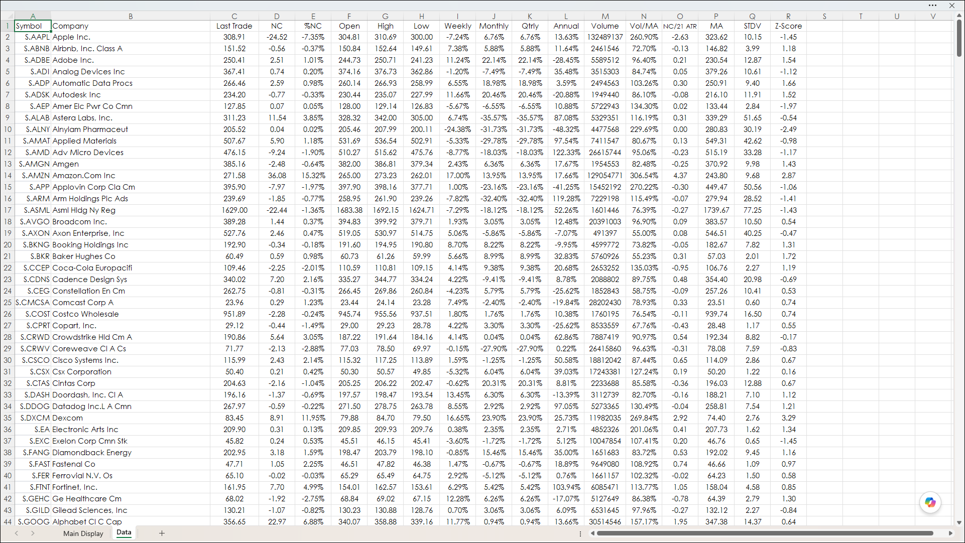
Task: Open the more options ellipsis menu
Action: pos(932,6)
